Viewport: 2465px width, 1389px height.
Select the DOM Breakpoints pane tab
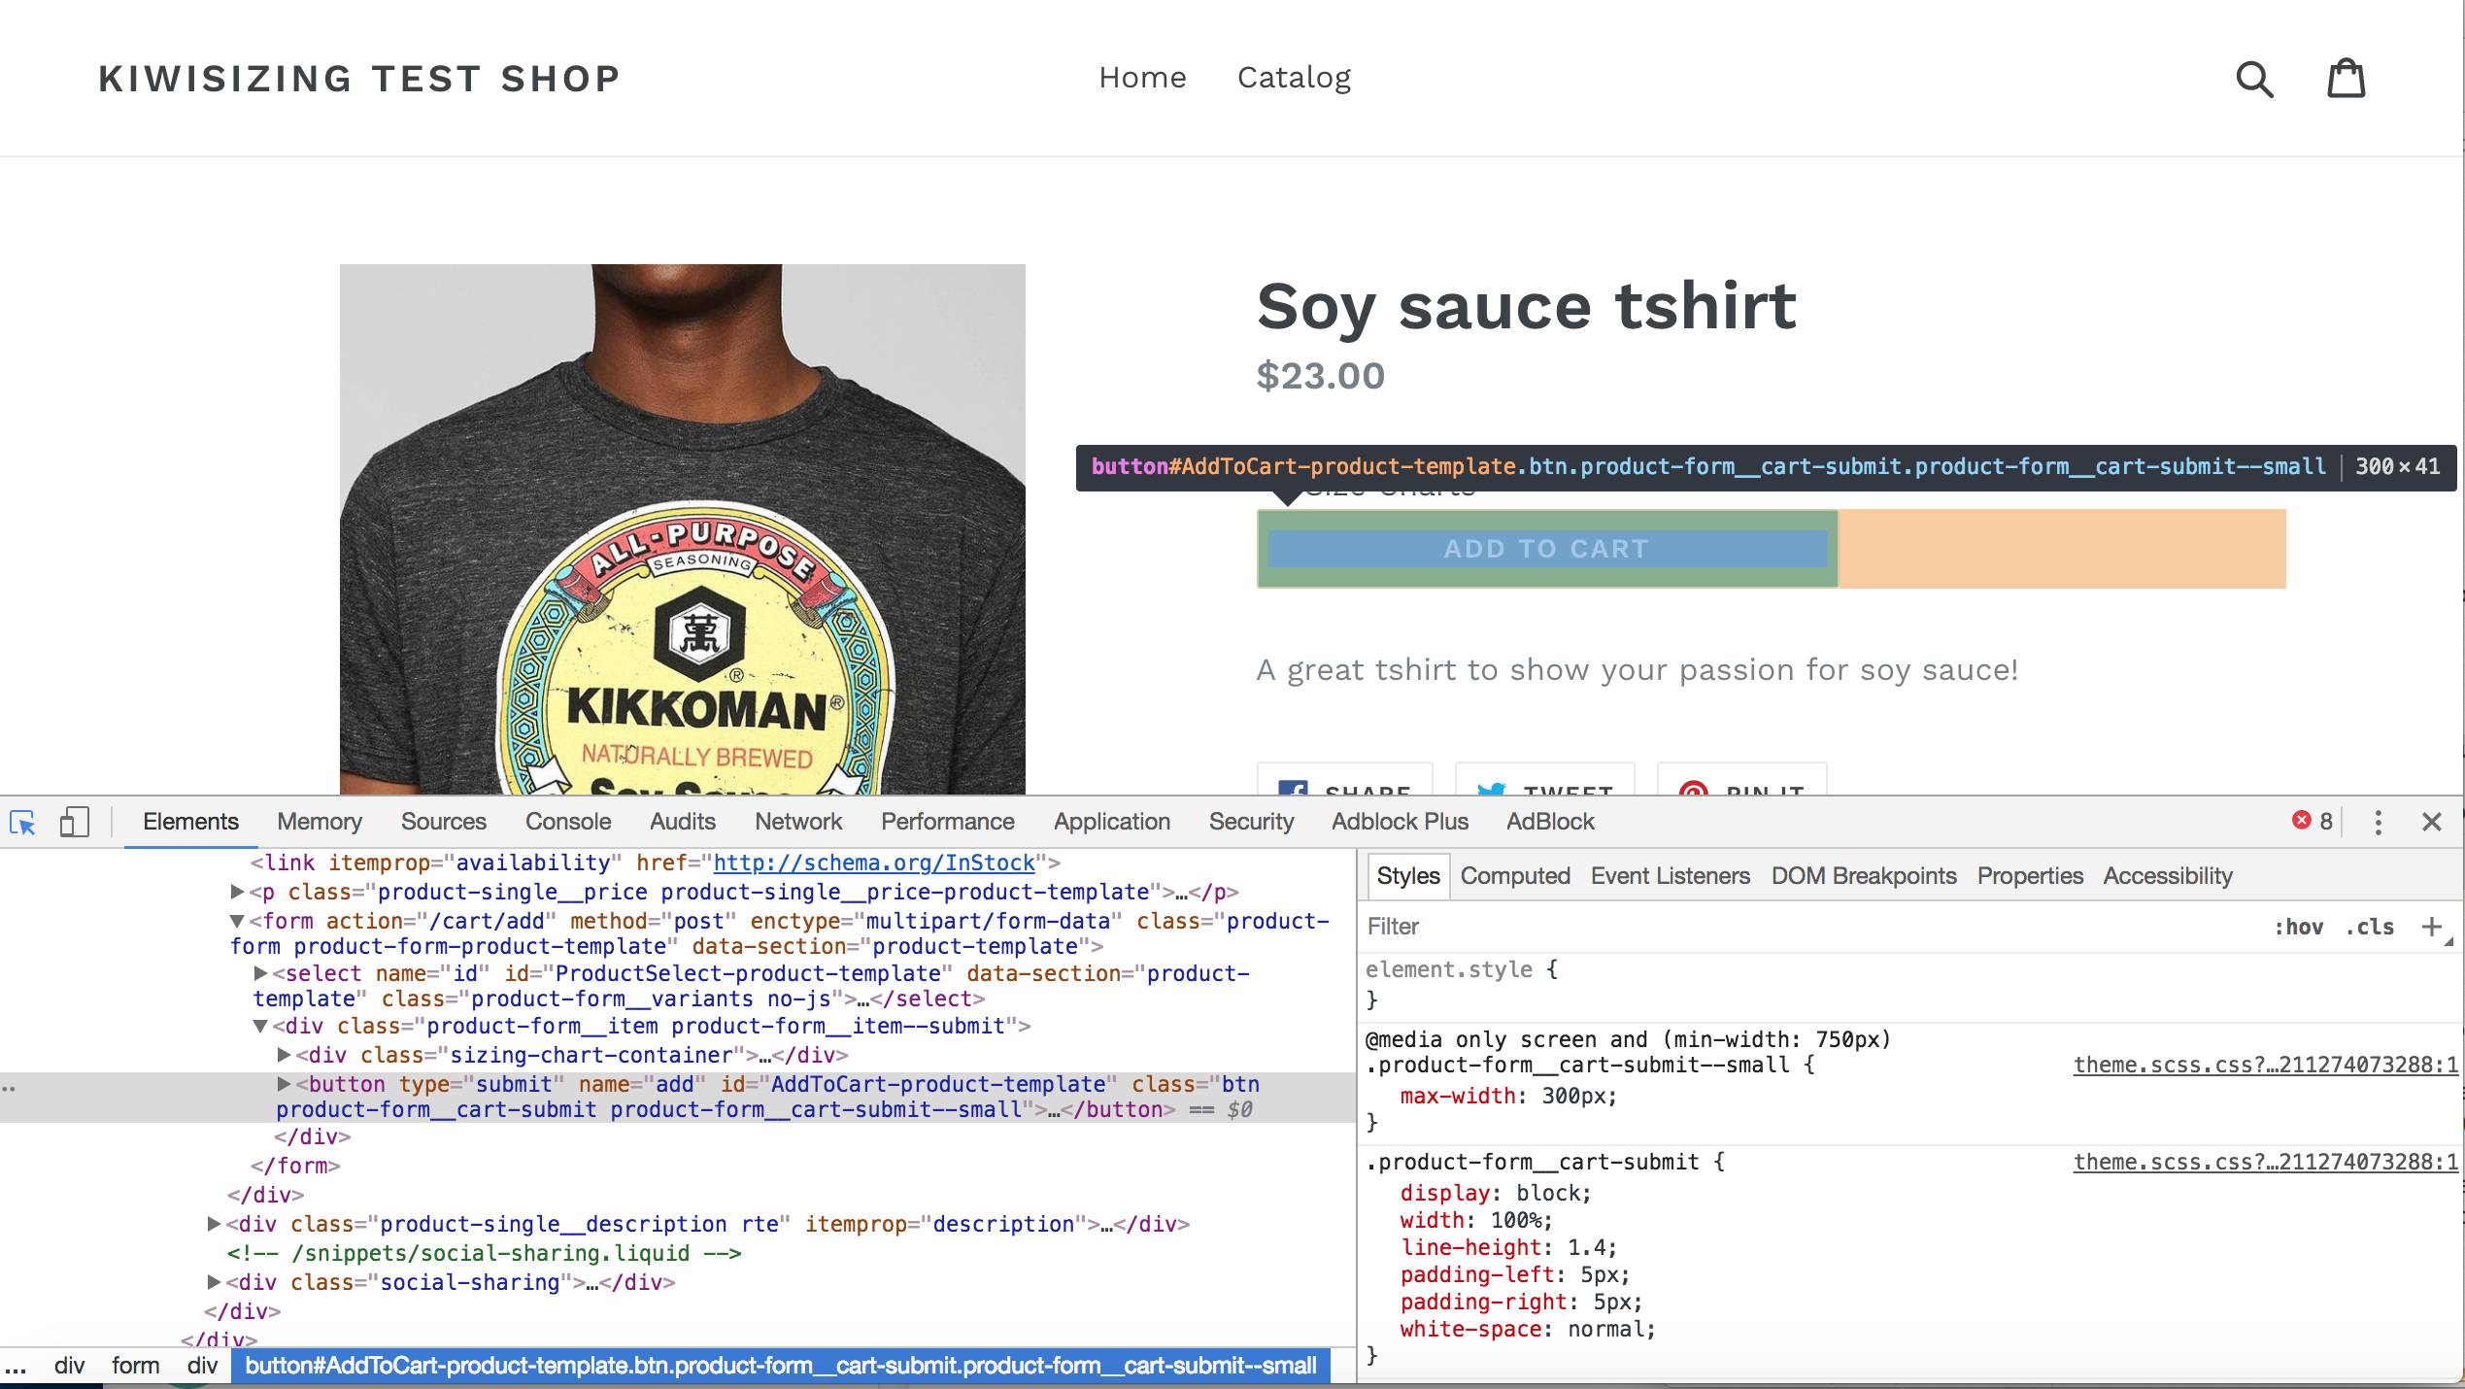(1864, 876)
